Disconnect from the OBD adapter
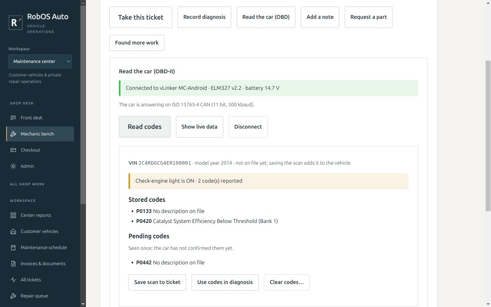Image resolution: width=491 pixels, height=307 pixels. pos(248,127)
